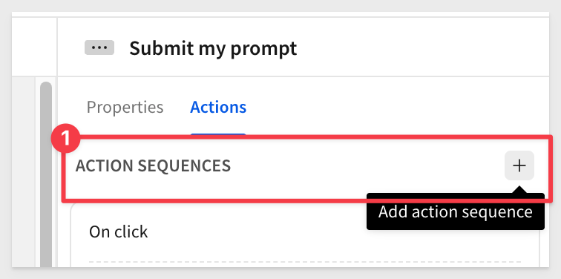
Task: Click the ellipsis icon beside Submit my prompt
Action: 99,47
